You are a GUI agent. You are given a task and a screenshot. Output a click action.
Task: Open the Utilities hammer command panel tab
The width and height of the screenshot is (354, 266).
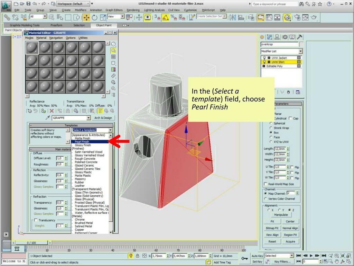300,37
